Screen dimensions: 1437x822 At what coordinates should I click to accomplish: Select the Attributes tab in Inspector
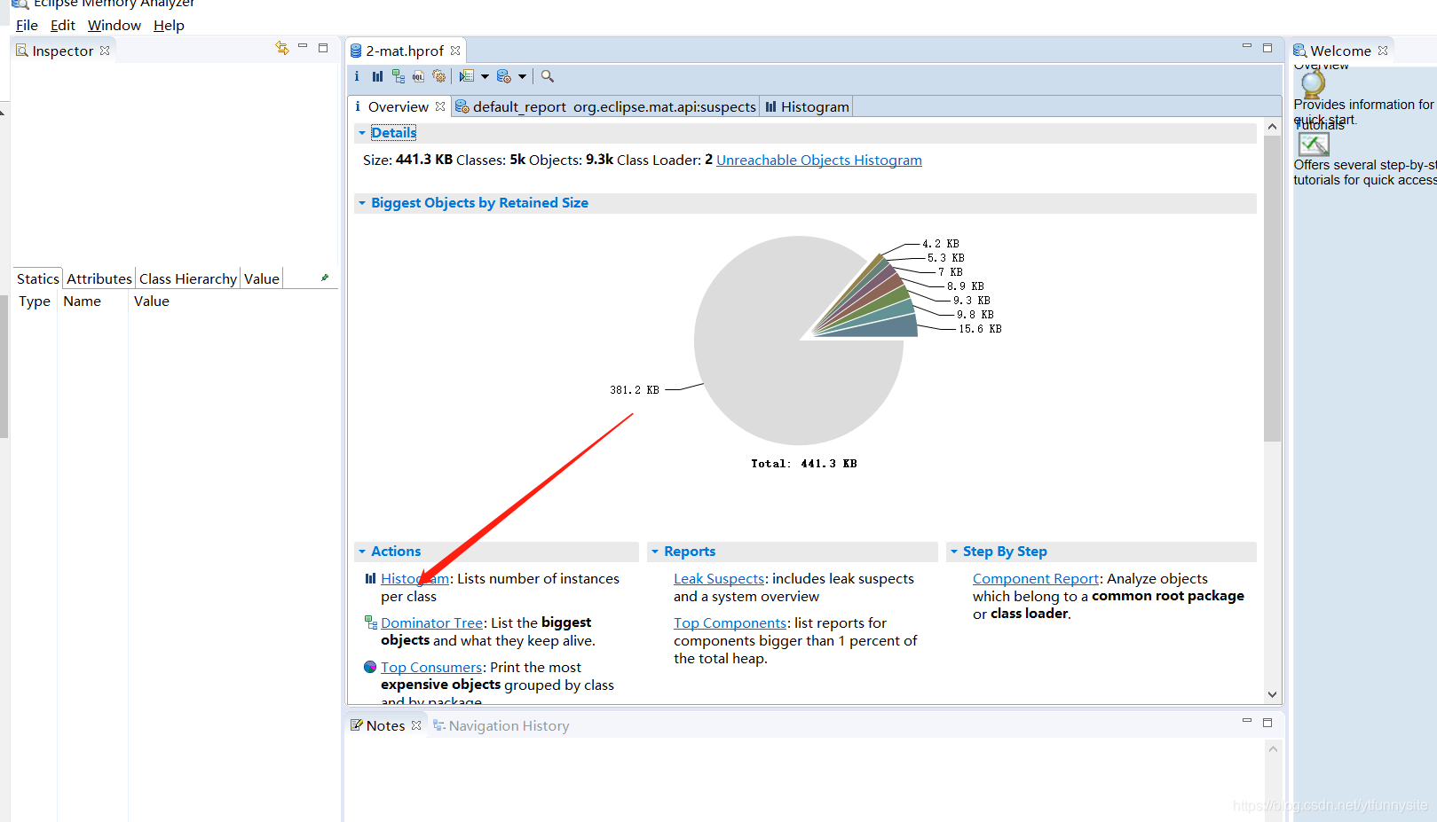(x=99, y=278)
